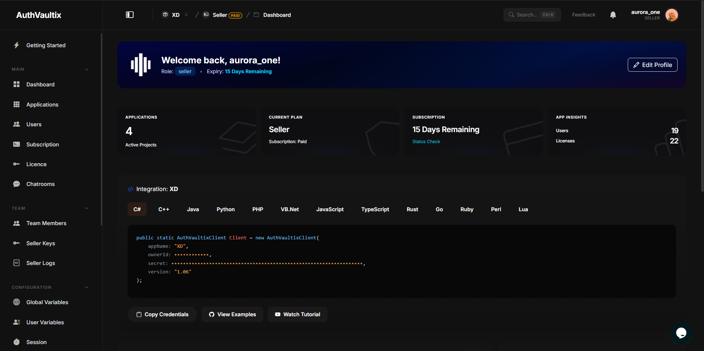Toggle the sidebar panel icon
Screen dimensions: 704x351
[130, 15]
